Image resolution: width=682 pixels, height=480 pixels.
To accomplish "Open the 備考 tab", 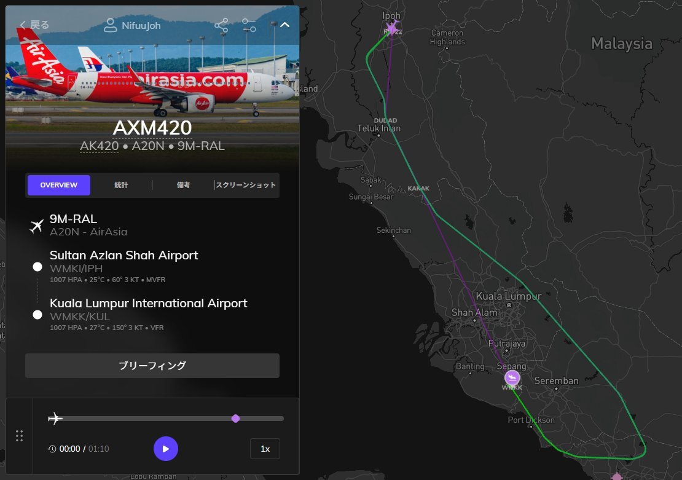I will coord(183,185).
